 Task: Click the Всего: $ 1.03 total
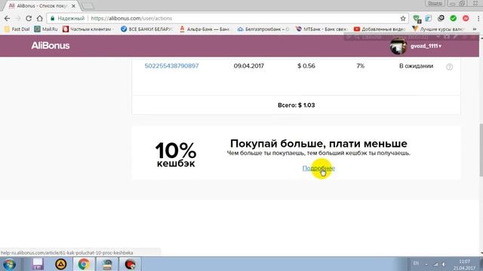click(x=297, y=105)
